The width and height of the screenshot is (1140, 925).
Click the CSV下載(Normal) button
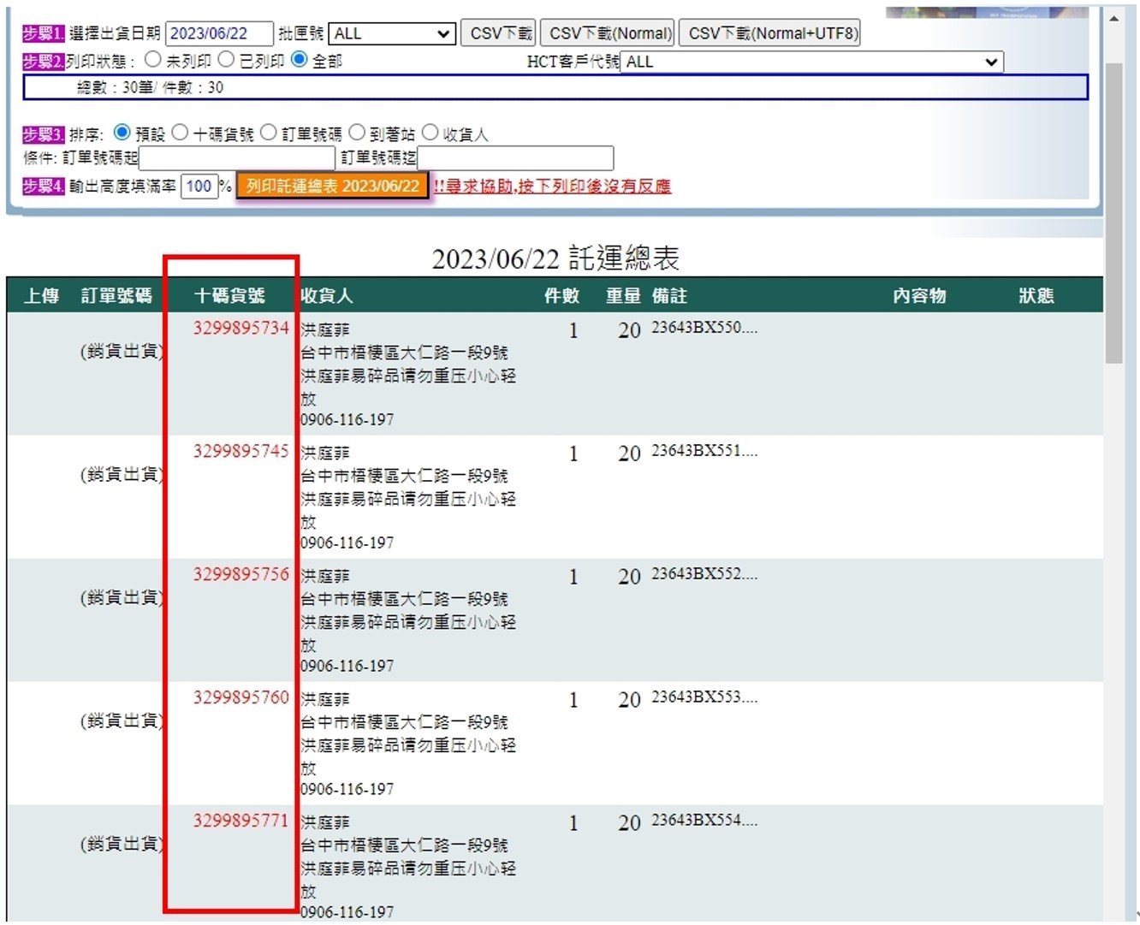[x=608, y=33]
